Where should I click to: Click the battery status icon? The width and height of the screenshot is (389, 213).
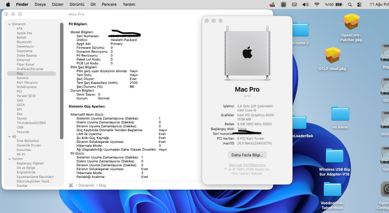(339, 4)
